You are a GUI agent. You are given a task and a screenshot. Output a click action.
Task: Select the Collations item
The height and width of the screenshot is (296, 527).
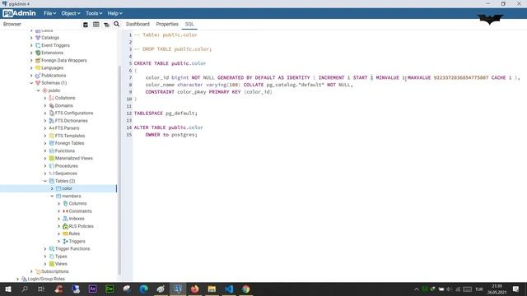click(x=65, y=98)
